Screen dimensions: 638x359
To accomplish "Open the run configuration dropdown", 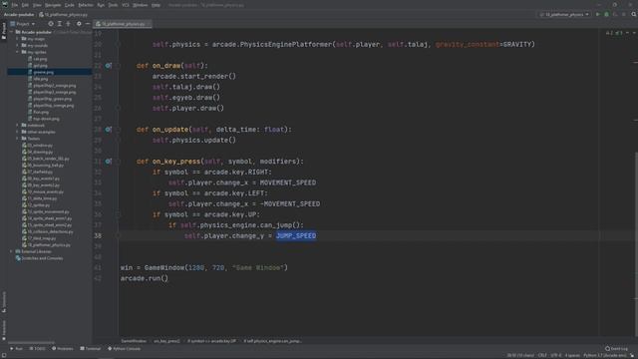I will coord(564,14).
